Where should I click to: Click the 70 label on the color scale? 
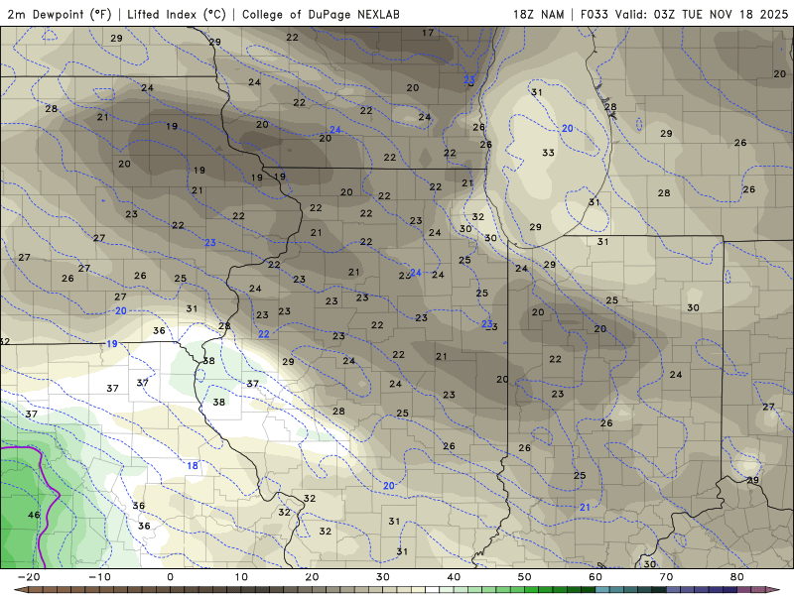[666, 577]
